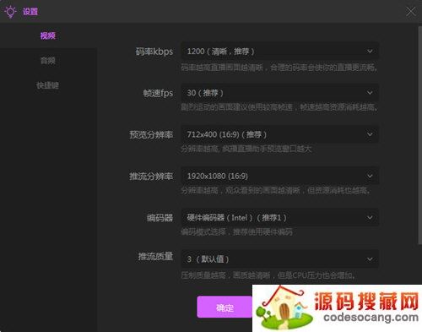Open the 预览分辨率 preview resolution dropdown
Viewport: 422px width, 332px height.
click(x=279, y=134)
